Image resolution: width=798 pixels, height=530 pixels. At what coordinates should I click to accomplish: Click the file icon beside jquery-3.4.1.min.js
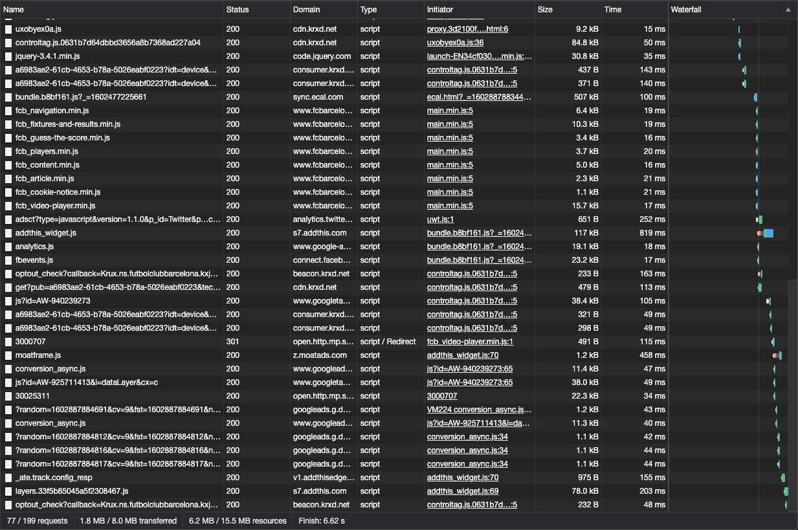(8, 56)
